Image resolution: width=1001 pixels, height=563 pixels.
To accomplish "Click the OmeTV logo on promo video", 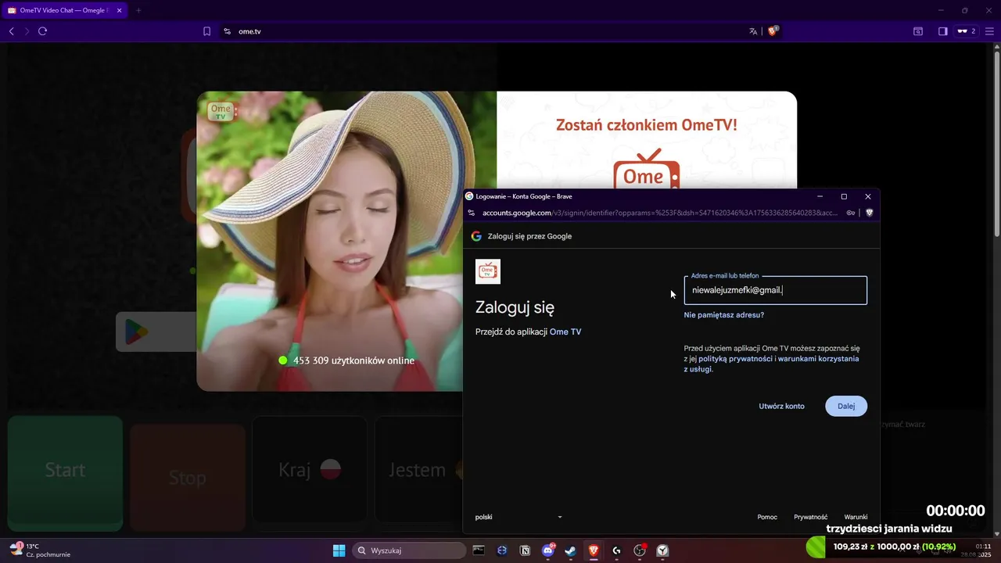I will pos(221,110).
